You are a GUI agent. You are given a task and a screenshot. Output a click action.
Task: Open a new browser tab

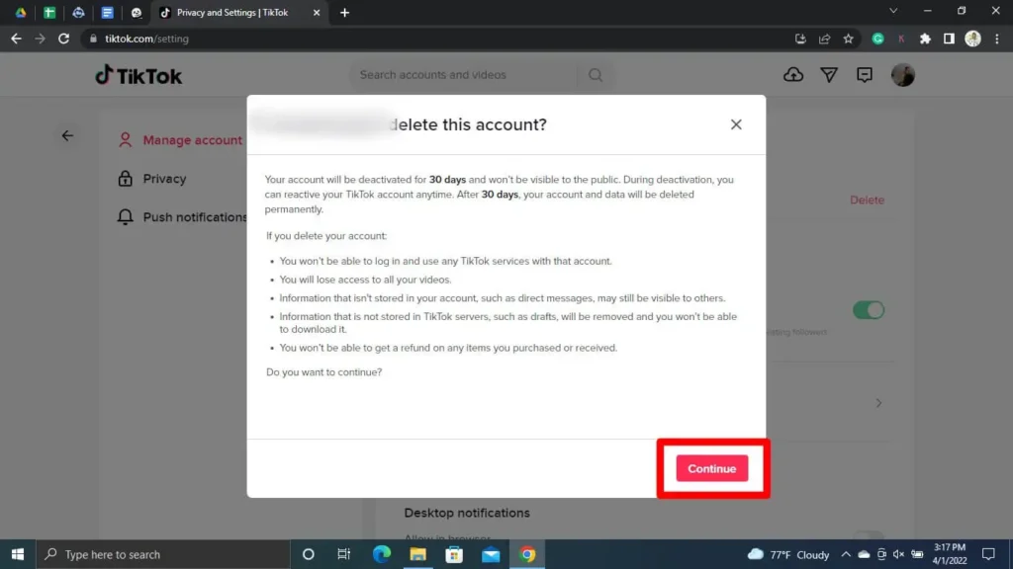point(344,12)
